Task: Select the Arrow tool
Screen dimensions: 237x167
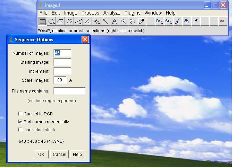Action: (195, 21)
